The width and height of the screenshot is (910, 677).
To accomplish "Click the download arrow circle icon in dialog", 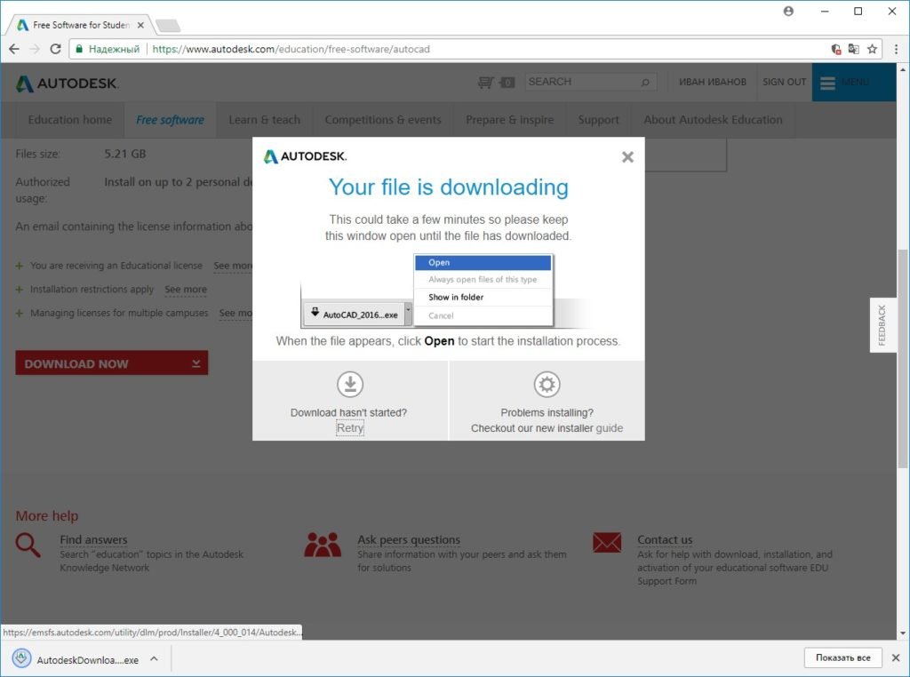I will (x=350, y=384).
